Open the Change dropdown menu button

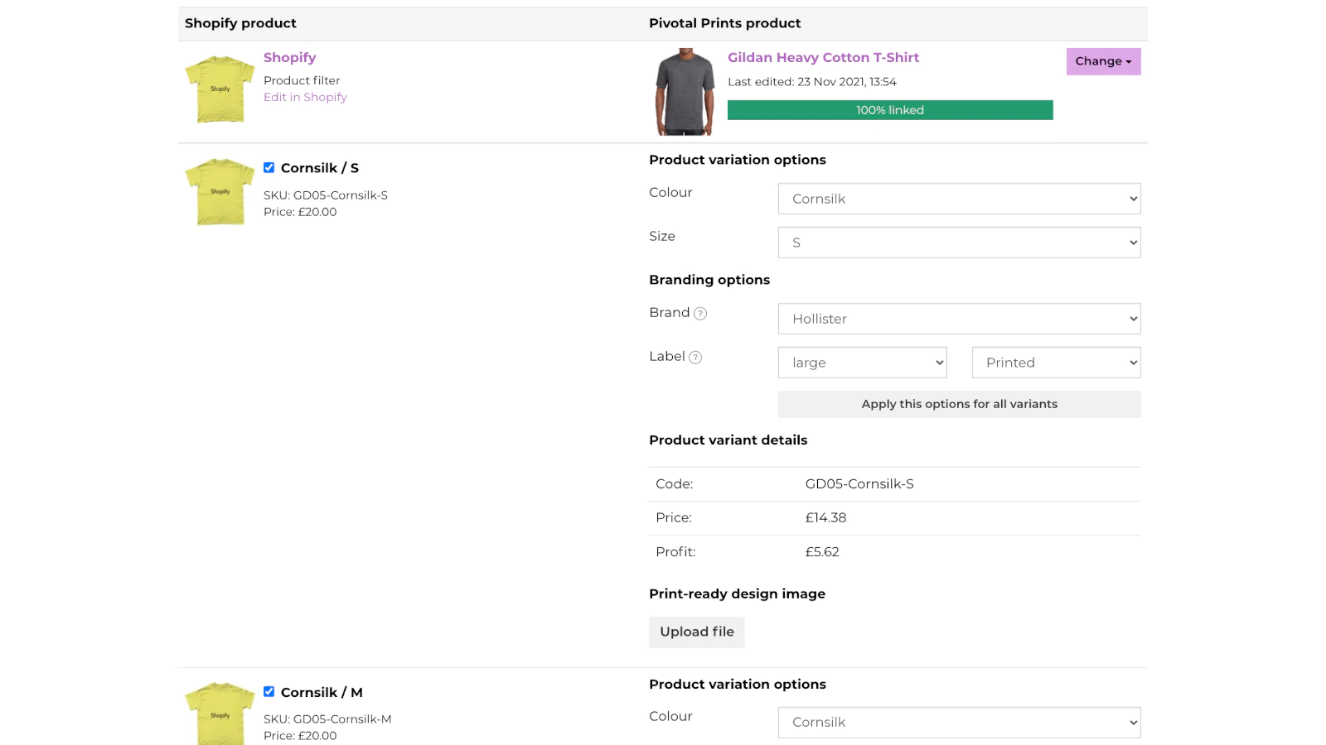tap(1103, 61)
